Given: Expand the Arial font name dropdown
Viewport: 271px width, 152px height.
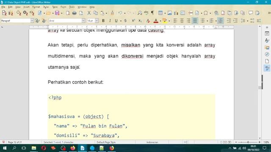Looking at the screenshot, I should (x=83, y=21).
